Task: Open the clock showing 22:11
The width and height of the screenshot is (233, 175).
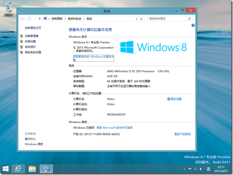Action: pyautogui.click(x=221, y=169)
